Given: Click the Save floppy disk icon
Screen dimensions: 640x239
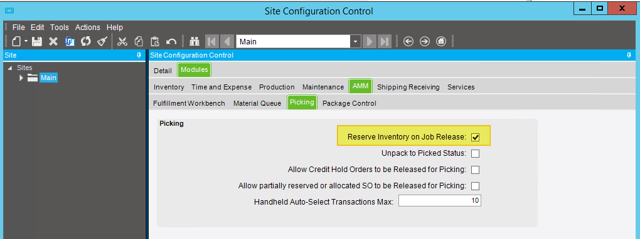Looking at the screenshot, I should tap(37, 41).
